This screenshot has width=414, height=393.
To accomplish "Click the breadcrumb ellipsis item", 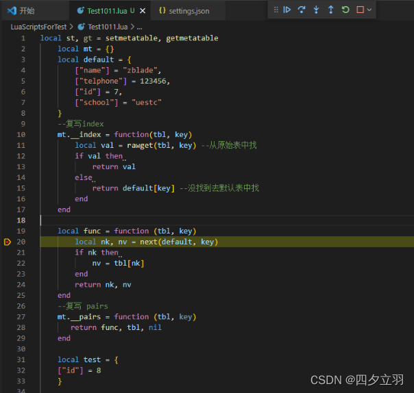I will pyautogui.click(x=139, y=27).
